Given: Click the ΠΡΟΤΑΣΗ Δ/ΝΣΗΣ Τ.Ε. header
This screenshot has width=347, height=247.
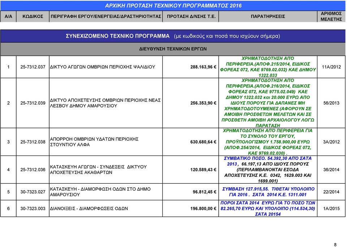Looking at the screenshot, I should pyautogui.click(x=191, y=16).
